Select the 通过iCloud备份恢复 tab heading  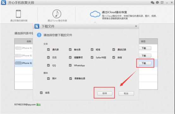pos(114,12)
